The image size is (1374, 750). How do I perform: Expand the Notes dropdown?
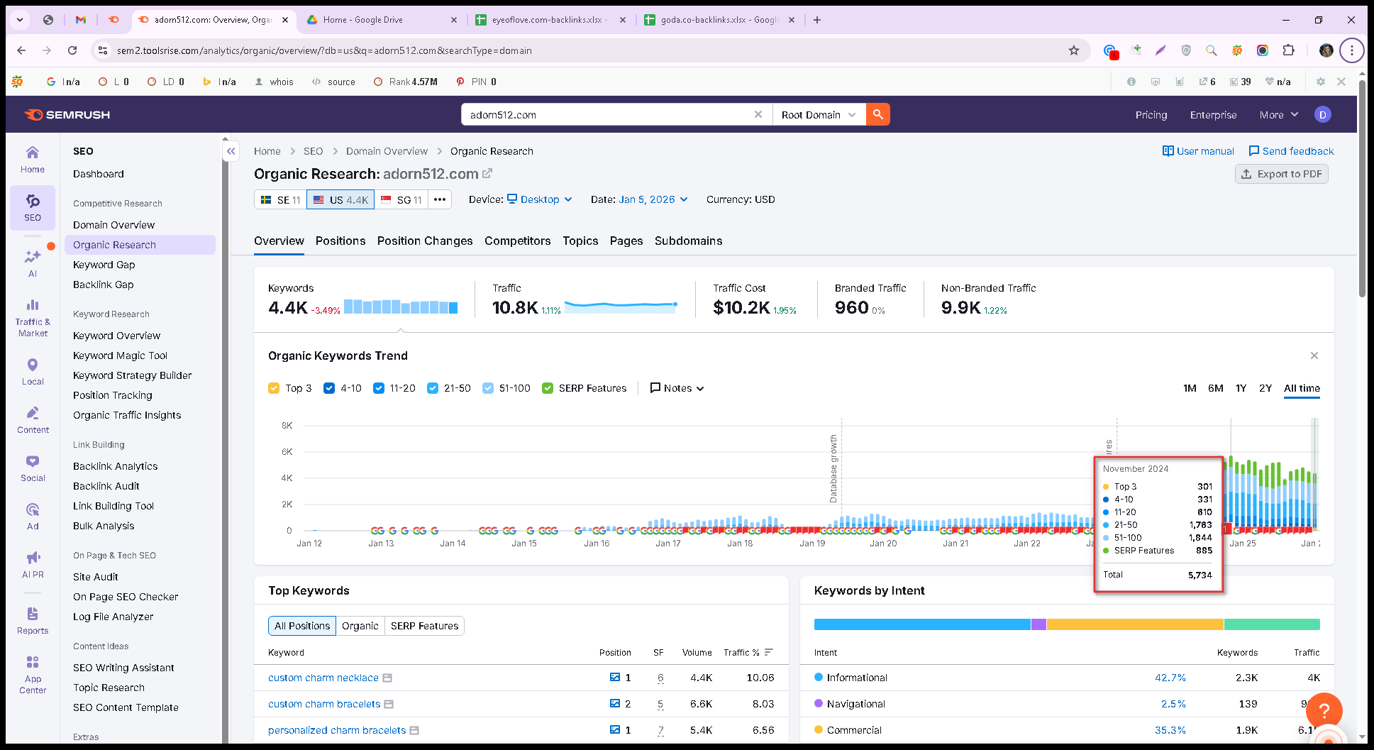tap(677, 388)
